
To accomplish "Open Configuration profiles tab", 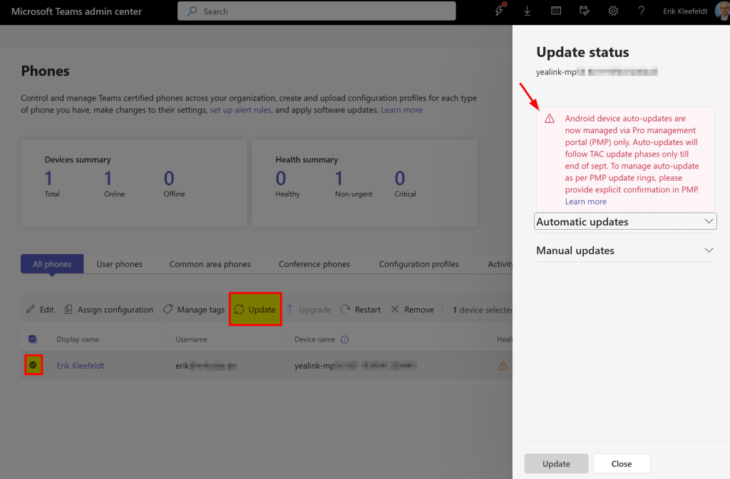I will pos(418,264).
